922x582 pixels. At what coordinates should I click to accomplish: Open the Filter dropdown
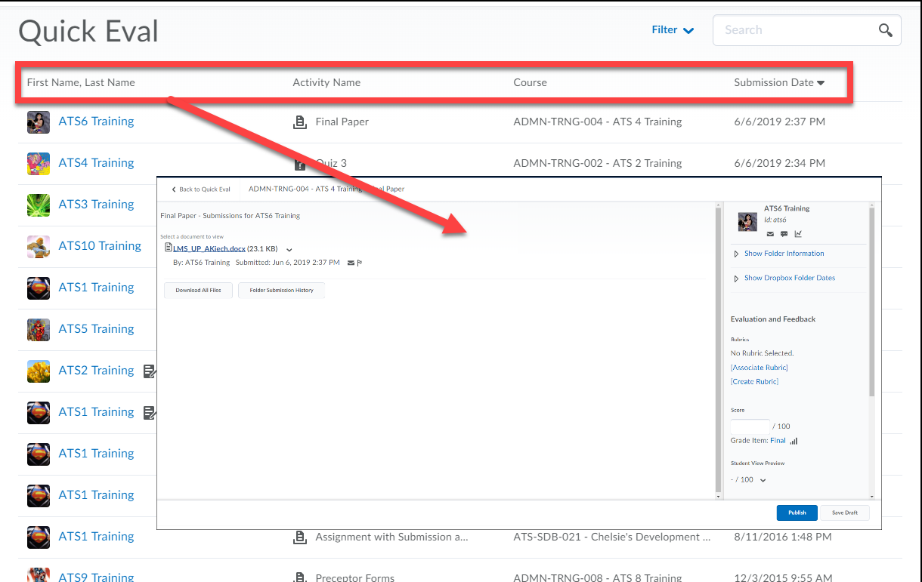pyautogui.click(x=672, y=29)
